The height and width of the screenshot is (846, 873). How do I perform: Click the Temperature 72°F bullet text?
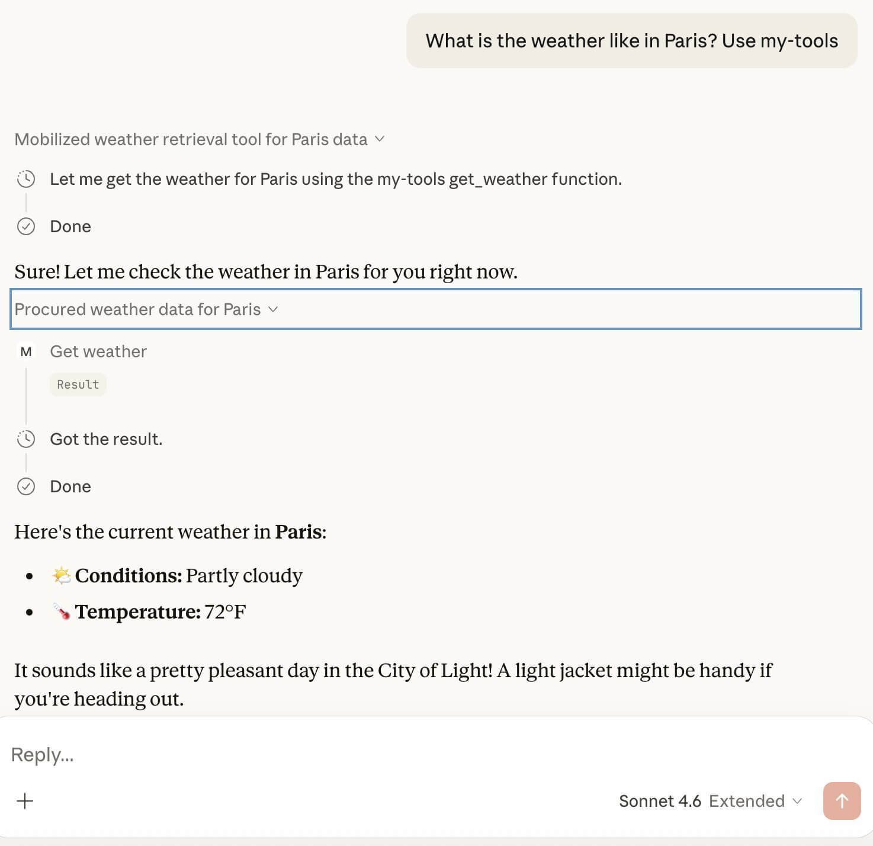pos(161,611)
